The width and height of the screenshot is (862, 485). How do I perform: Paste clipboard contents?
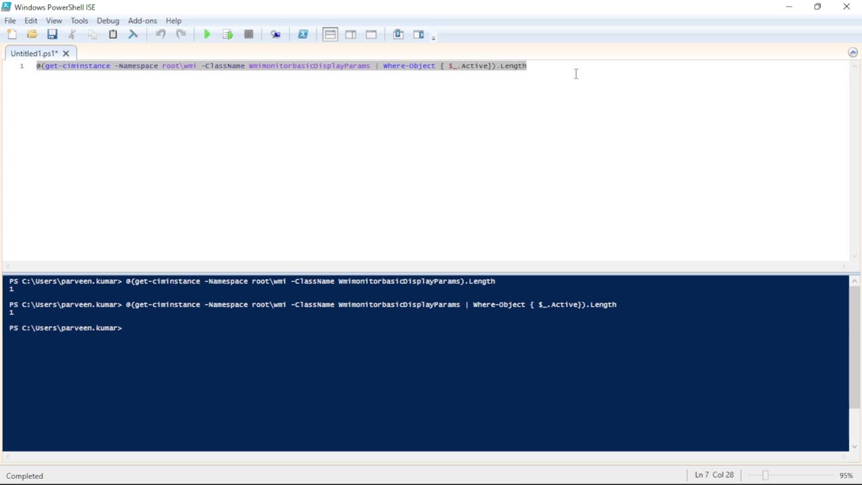tap(113, 34)
